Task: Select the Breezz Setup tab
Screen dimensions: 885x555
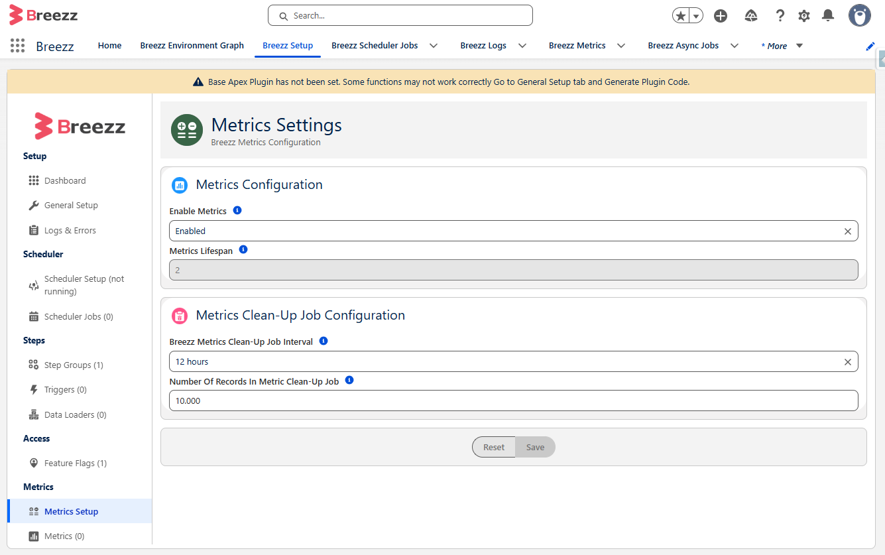Action: (x=288, y=46)
